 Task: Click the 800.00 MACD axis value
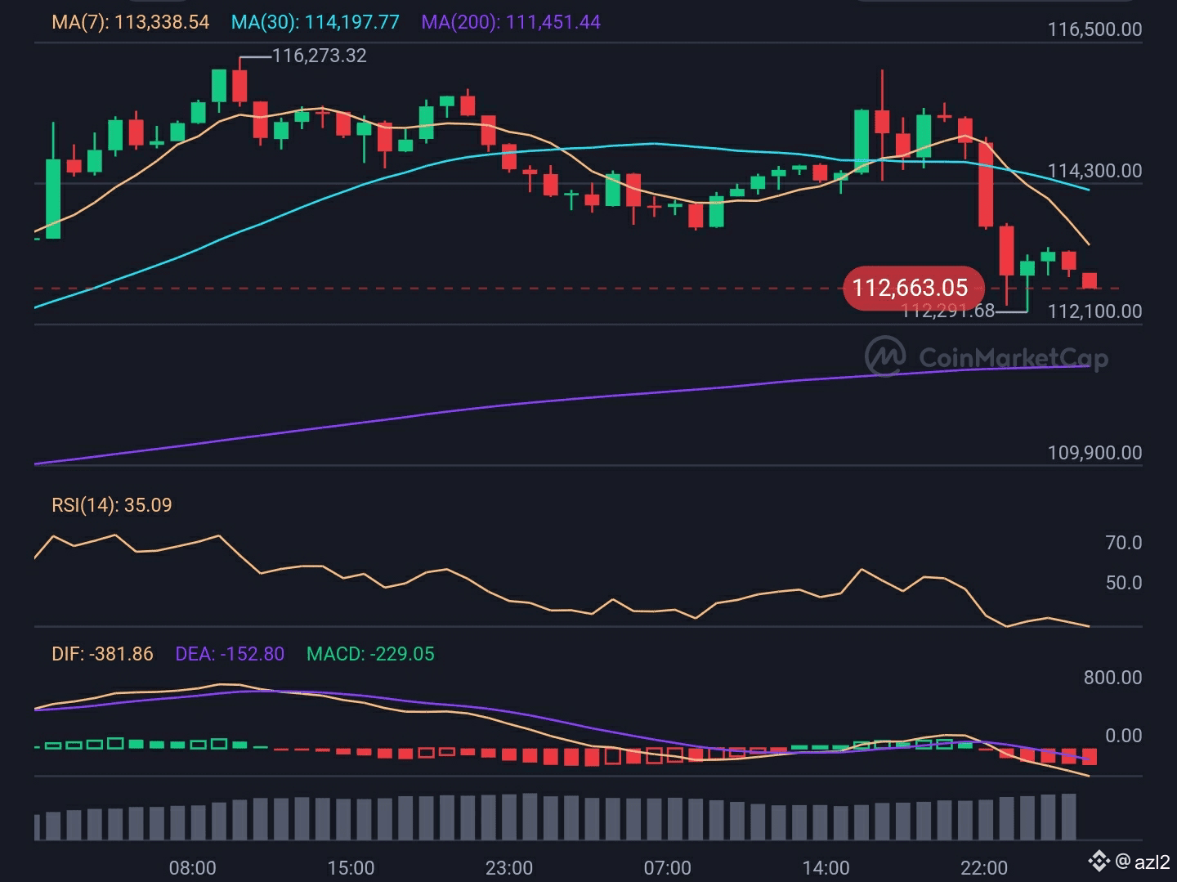pyautogui.click(x=1113, y=678)
